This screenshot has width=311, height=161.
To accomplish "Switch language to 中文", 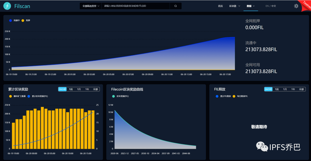I will click(274, 6).
